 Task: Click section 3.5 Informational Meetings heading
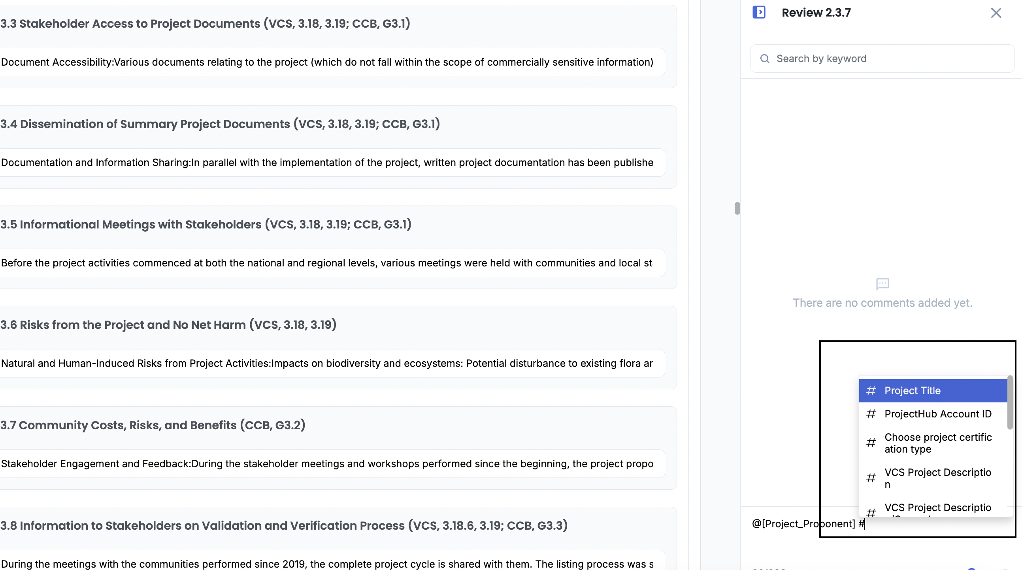[x=206, y=225]
